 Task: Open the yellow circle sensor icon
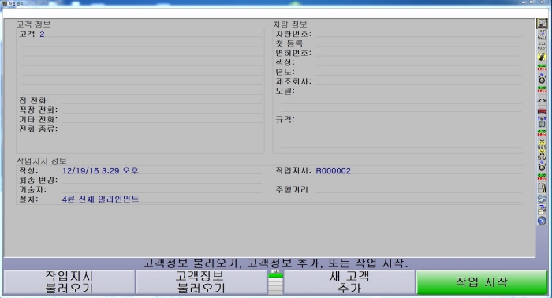542,56
